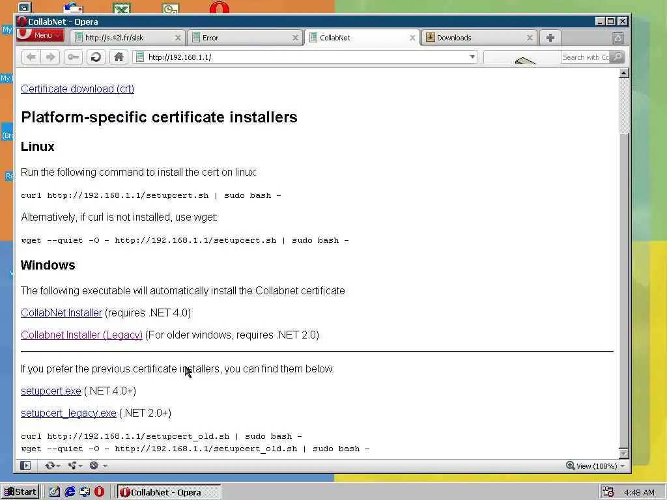Viewport: 667px width, 500px height.
Task: Go to the Home page icon
Action: tap(119, 57)
